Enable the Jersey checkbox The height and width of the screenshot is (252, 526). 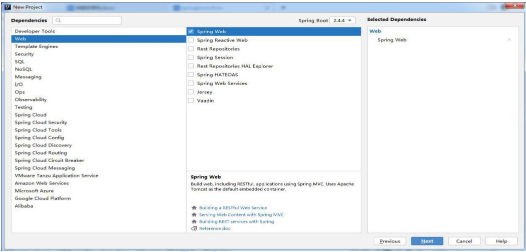click(x=191, y=92)
